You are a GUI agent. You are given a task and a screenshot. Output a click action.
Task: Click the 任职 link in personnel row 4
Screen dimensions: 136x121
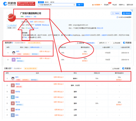coord(58,97)
